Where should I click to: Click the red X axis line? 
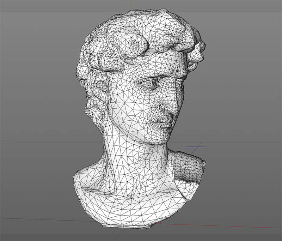click(229, 226)
